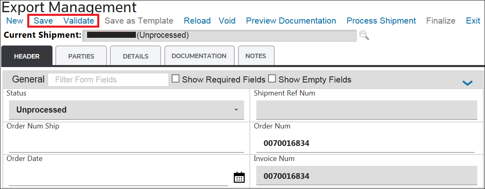Open the Order Date calendar picker
This screenshot has width=485, height=189.
(x=239, y=177)
